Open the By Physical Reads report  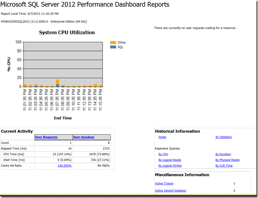pyautogui.click(x=227, y=160)
